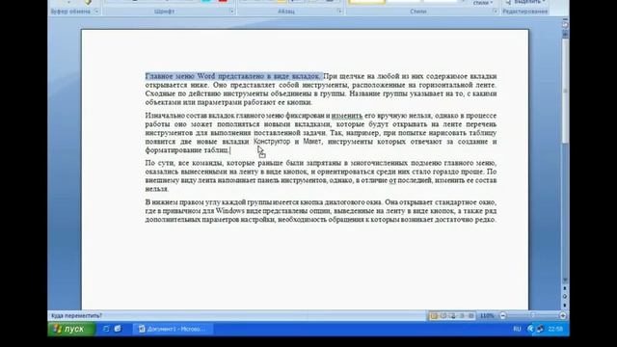Image resolution: width=617 pixels, height=347 pixels.
Task: Switch to Print Layout view in status bar
Action: pos(434,315)
